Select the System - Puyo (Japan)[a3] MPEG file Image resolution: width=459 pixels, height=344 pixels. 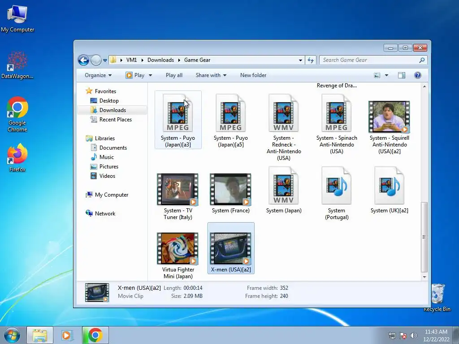178,120
